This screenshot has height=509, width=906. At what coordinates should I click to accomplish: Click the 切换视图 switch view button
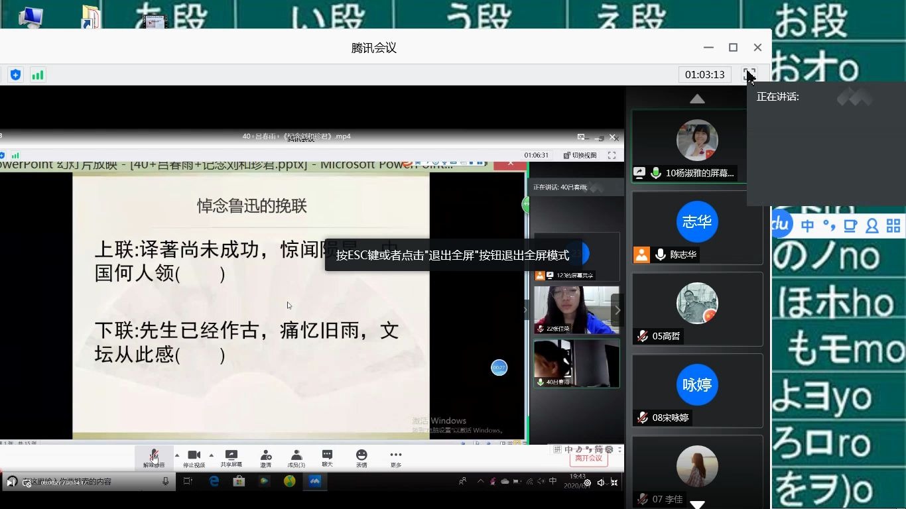point(580,155)
